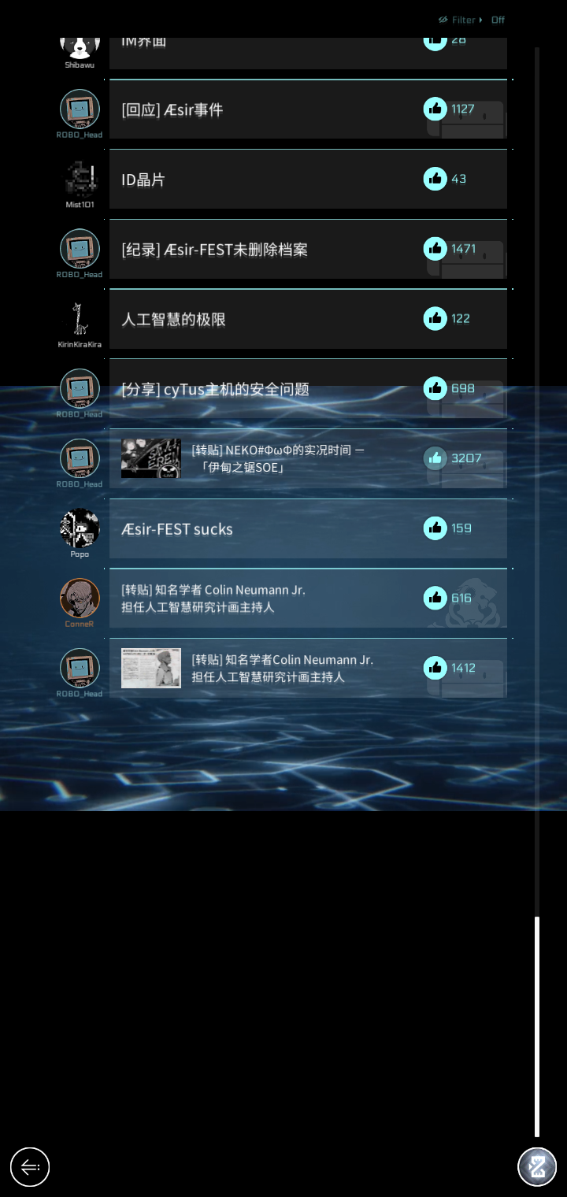Like the '人工智慧的极限' post
The height and width of the screenshot is (1197, 567).
(435, 318)
